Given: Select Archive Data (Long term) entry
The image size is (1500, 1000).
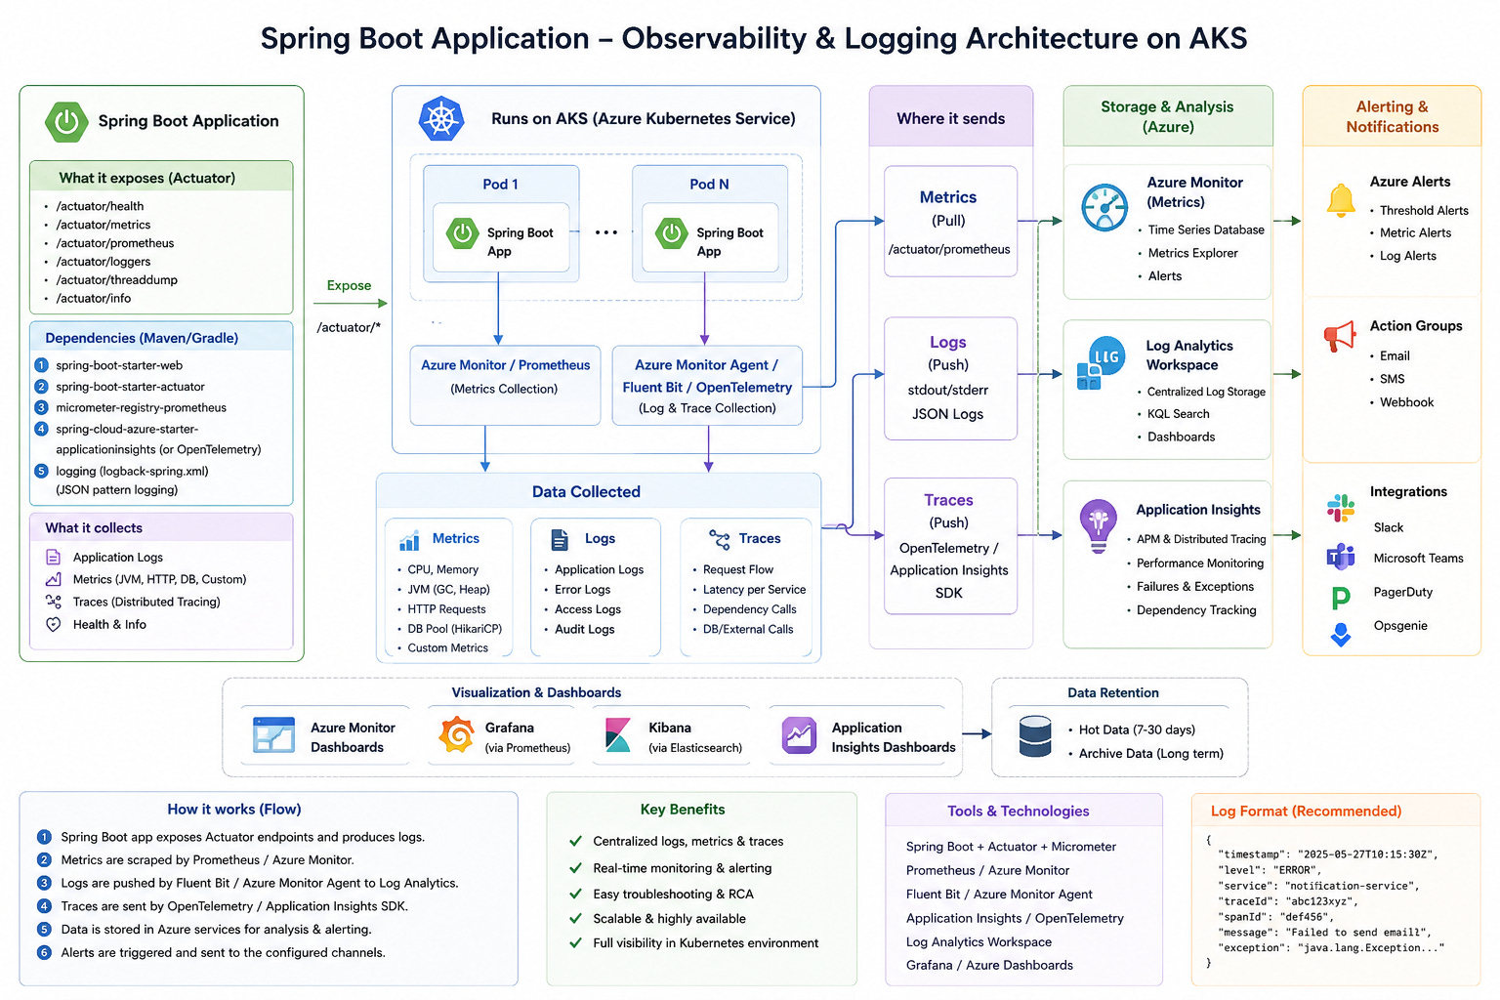Looking at the screenshot, I should tap(1151, 754).
